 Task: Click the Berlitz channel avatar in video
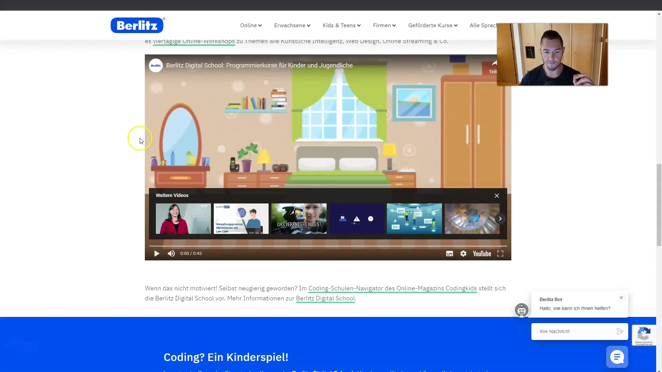156,65
